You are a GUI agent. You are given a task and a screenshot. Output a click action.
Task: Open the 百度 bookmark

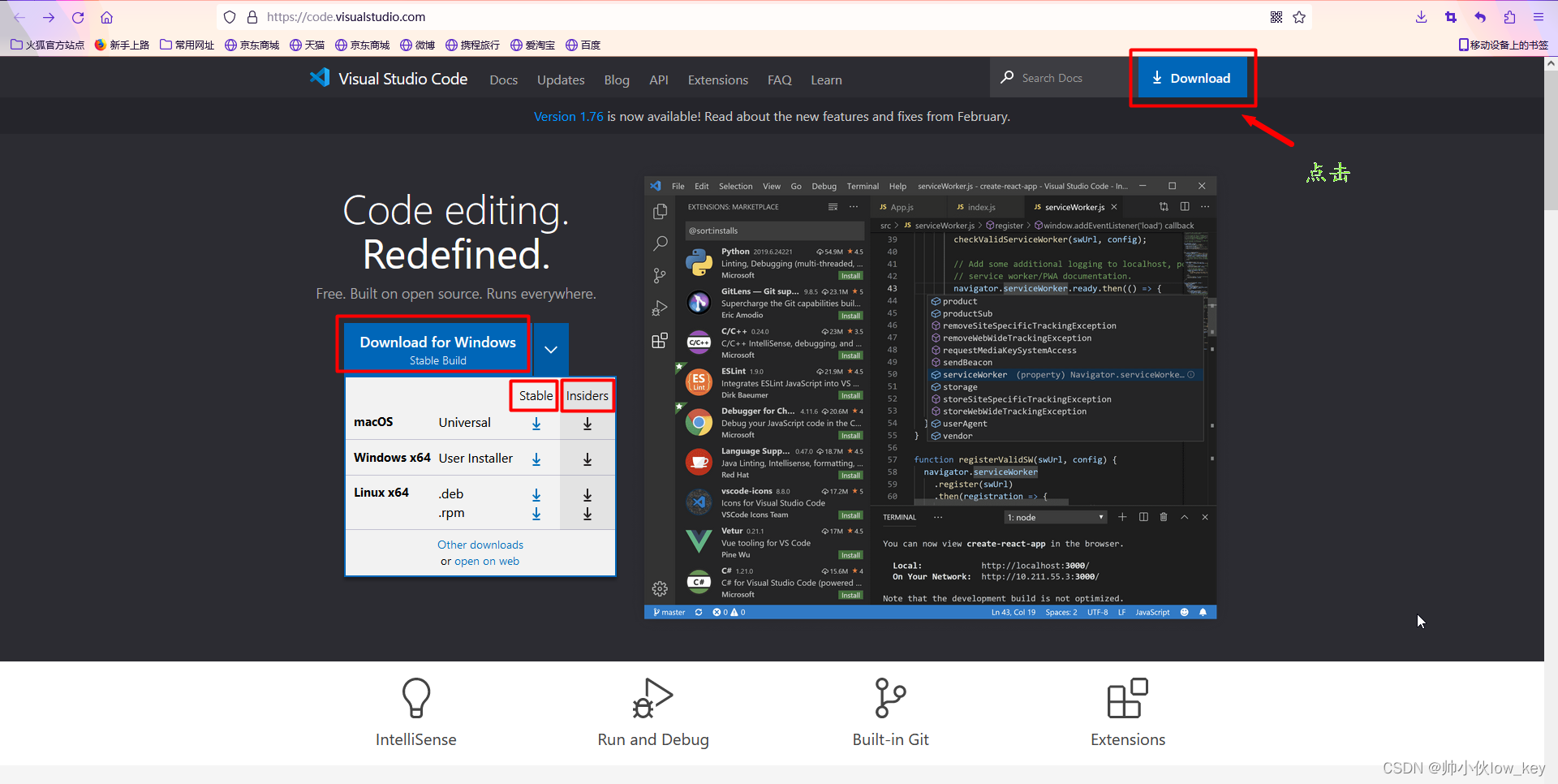pos(583,45)
